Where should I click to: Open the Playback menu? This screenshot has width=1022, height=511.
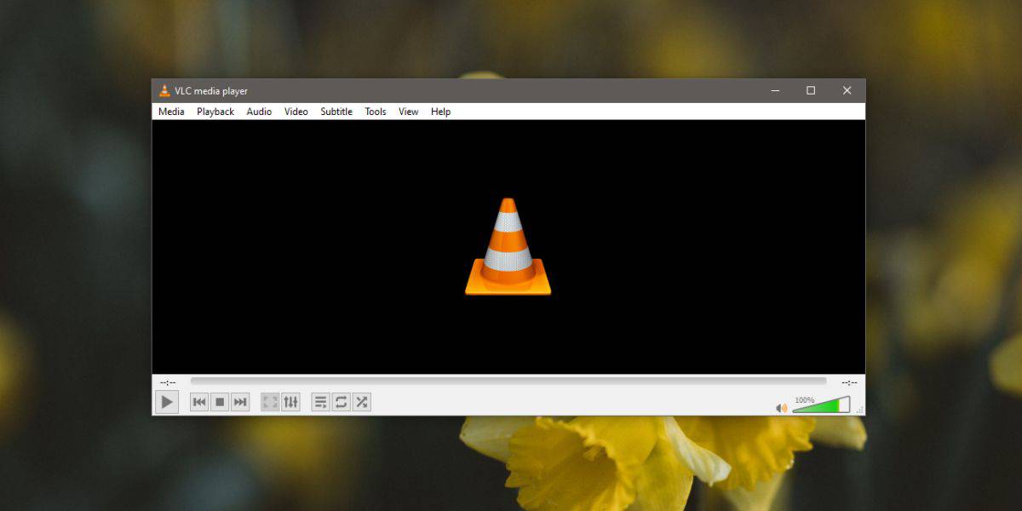(x=215, y=112)
